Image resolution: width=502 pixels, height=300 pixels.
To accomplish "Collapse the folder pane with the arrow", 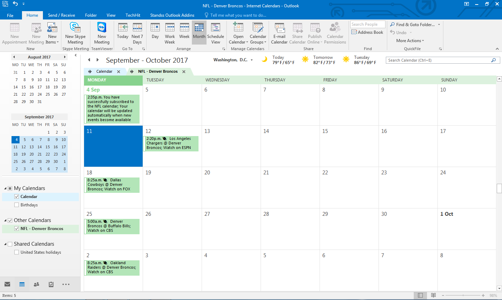I will click(x=76, y=55).
